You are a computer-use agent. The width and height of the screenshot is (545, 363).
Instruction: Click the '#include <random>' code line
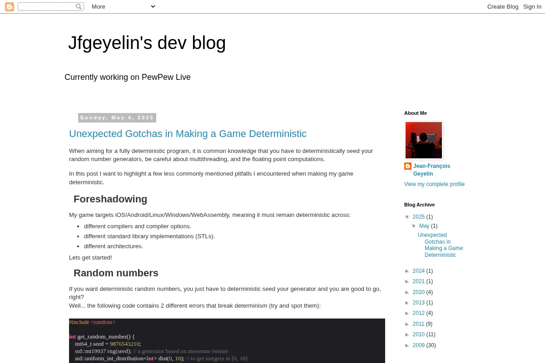(92, 322)
